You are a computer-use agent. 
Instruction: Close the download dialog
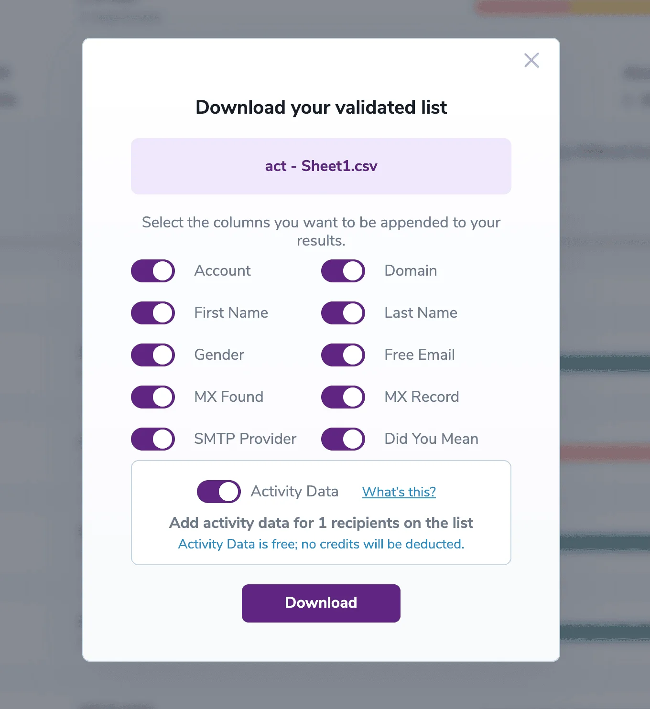click(x=531, y=60)
